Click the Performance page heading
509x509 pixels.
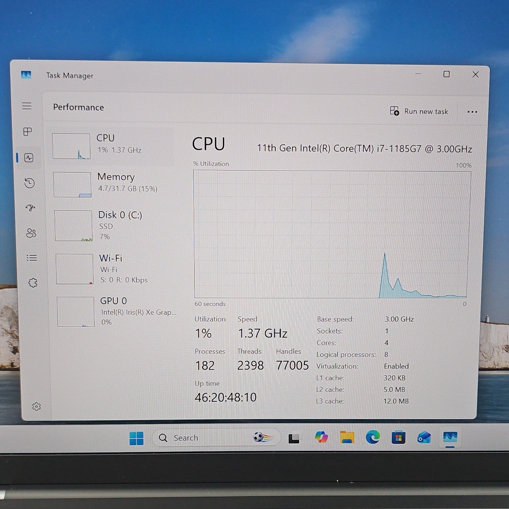[x=78, y=107]
